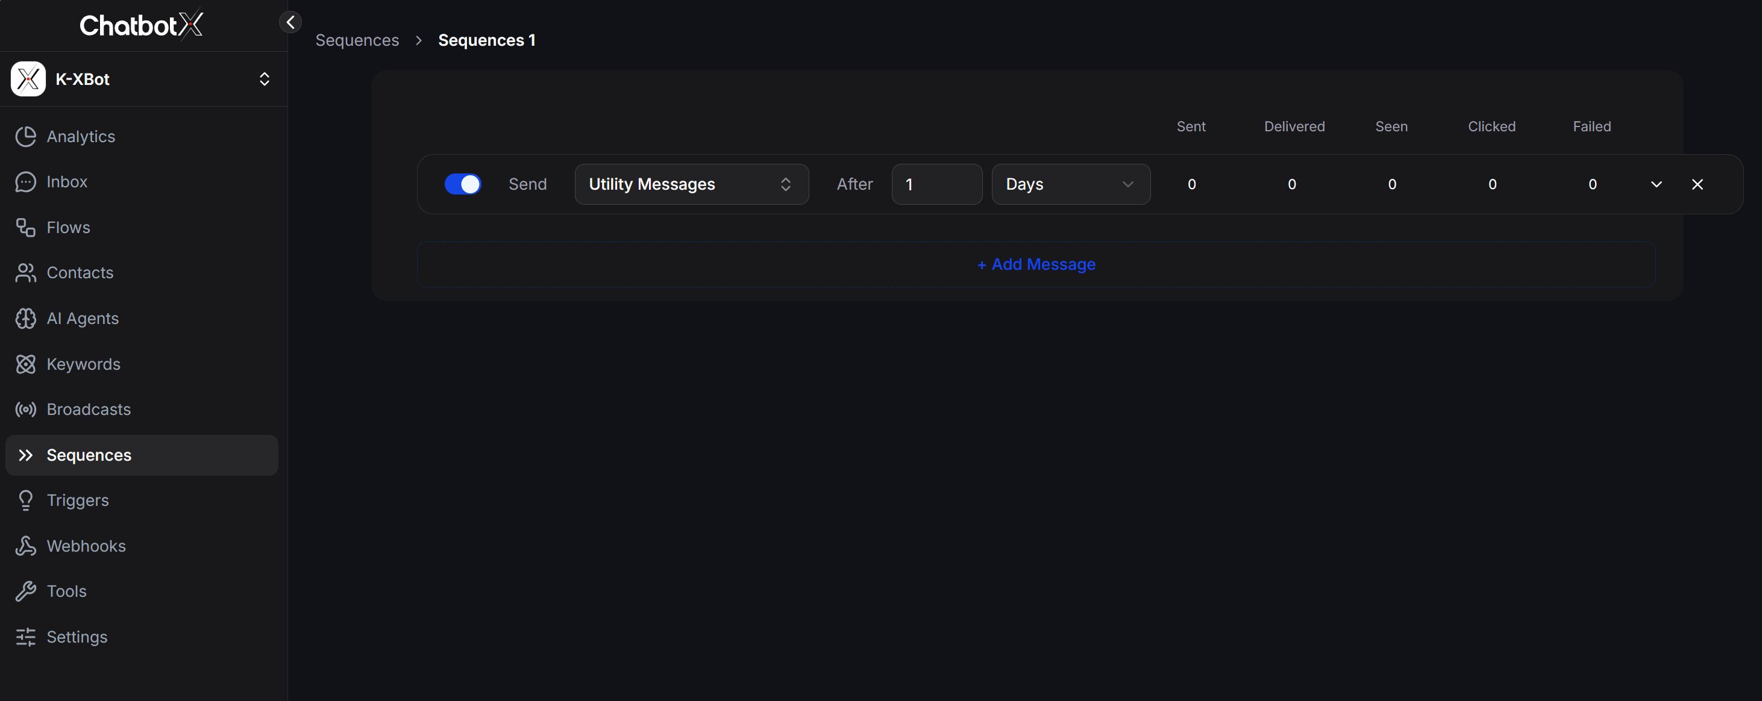Screen dimensions: 1762x701
Task: Collapse the sidebar with the arrow button
Action: coord(290,22)
